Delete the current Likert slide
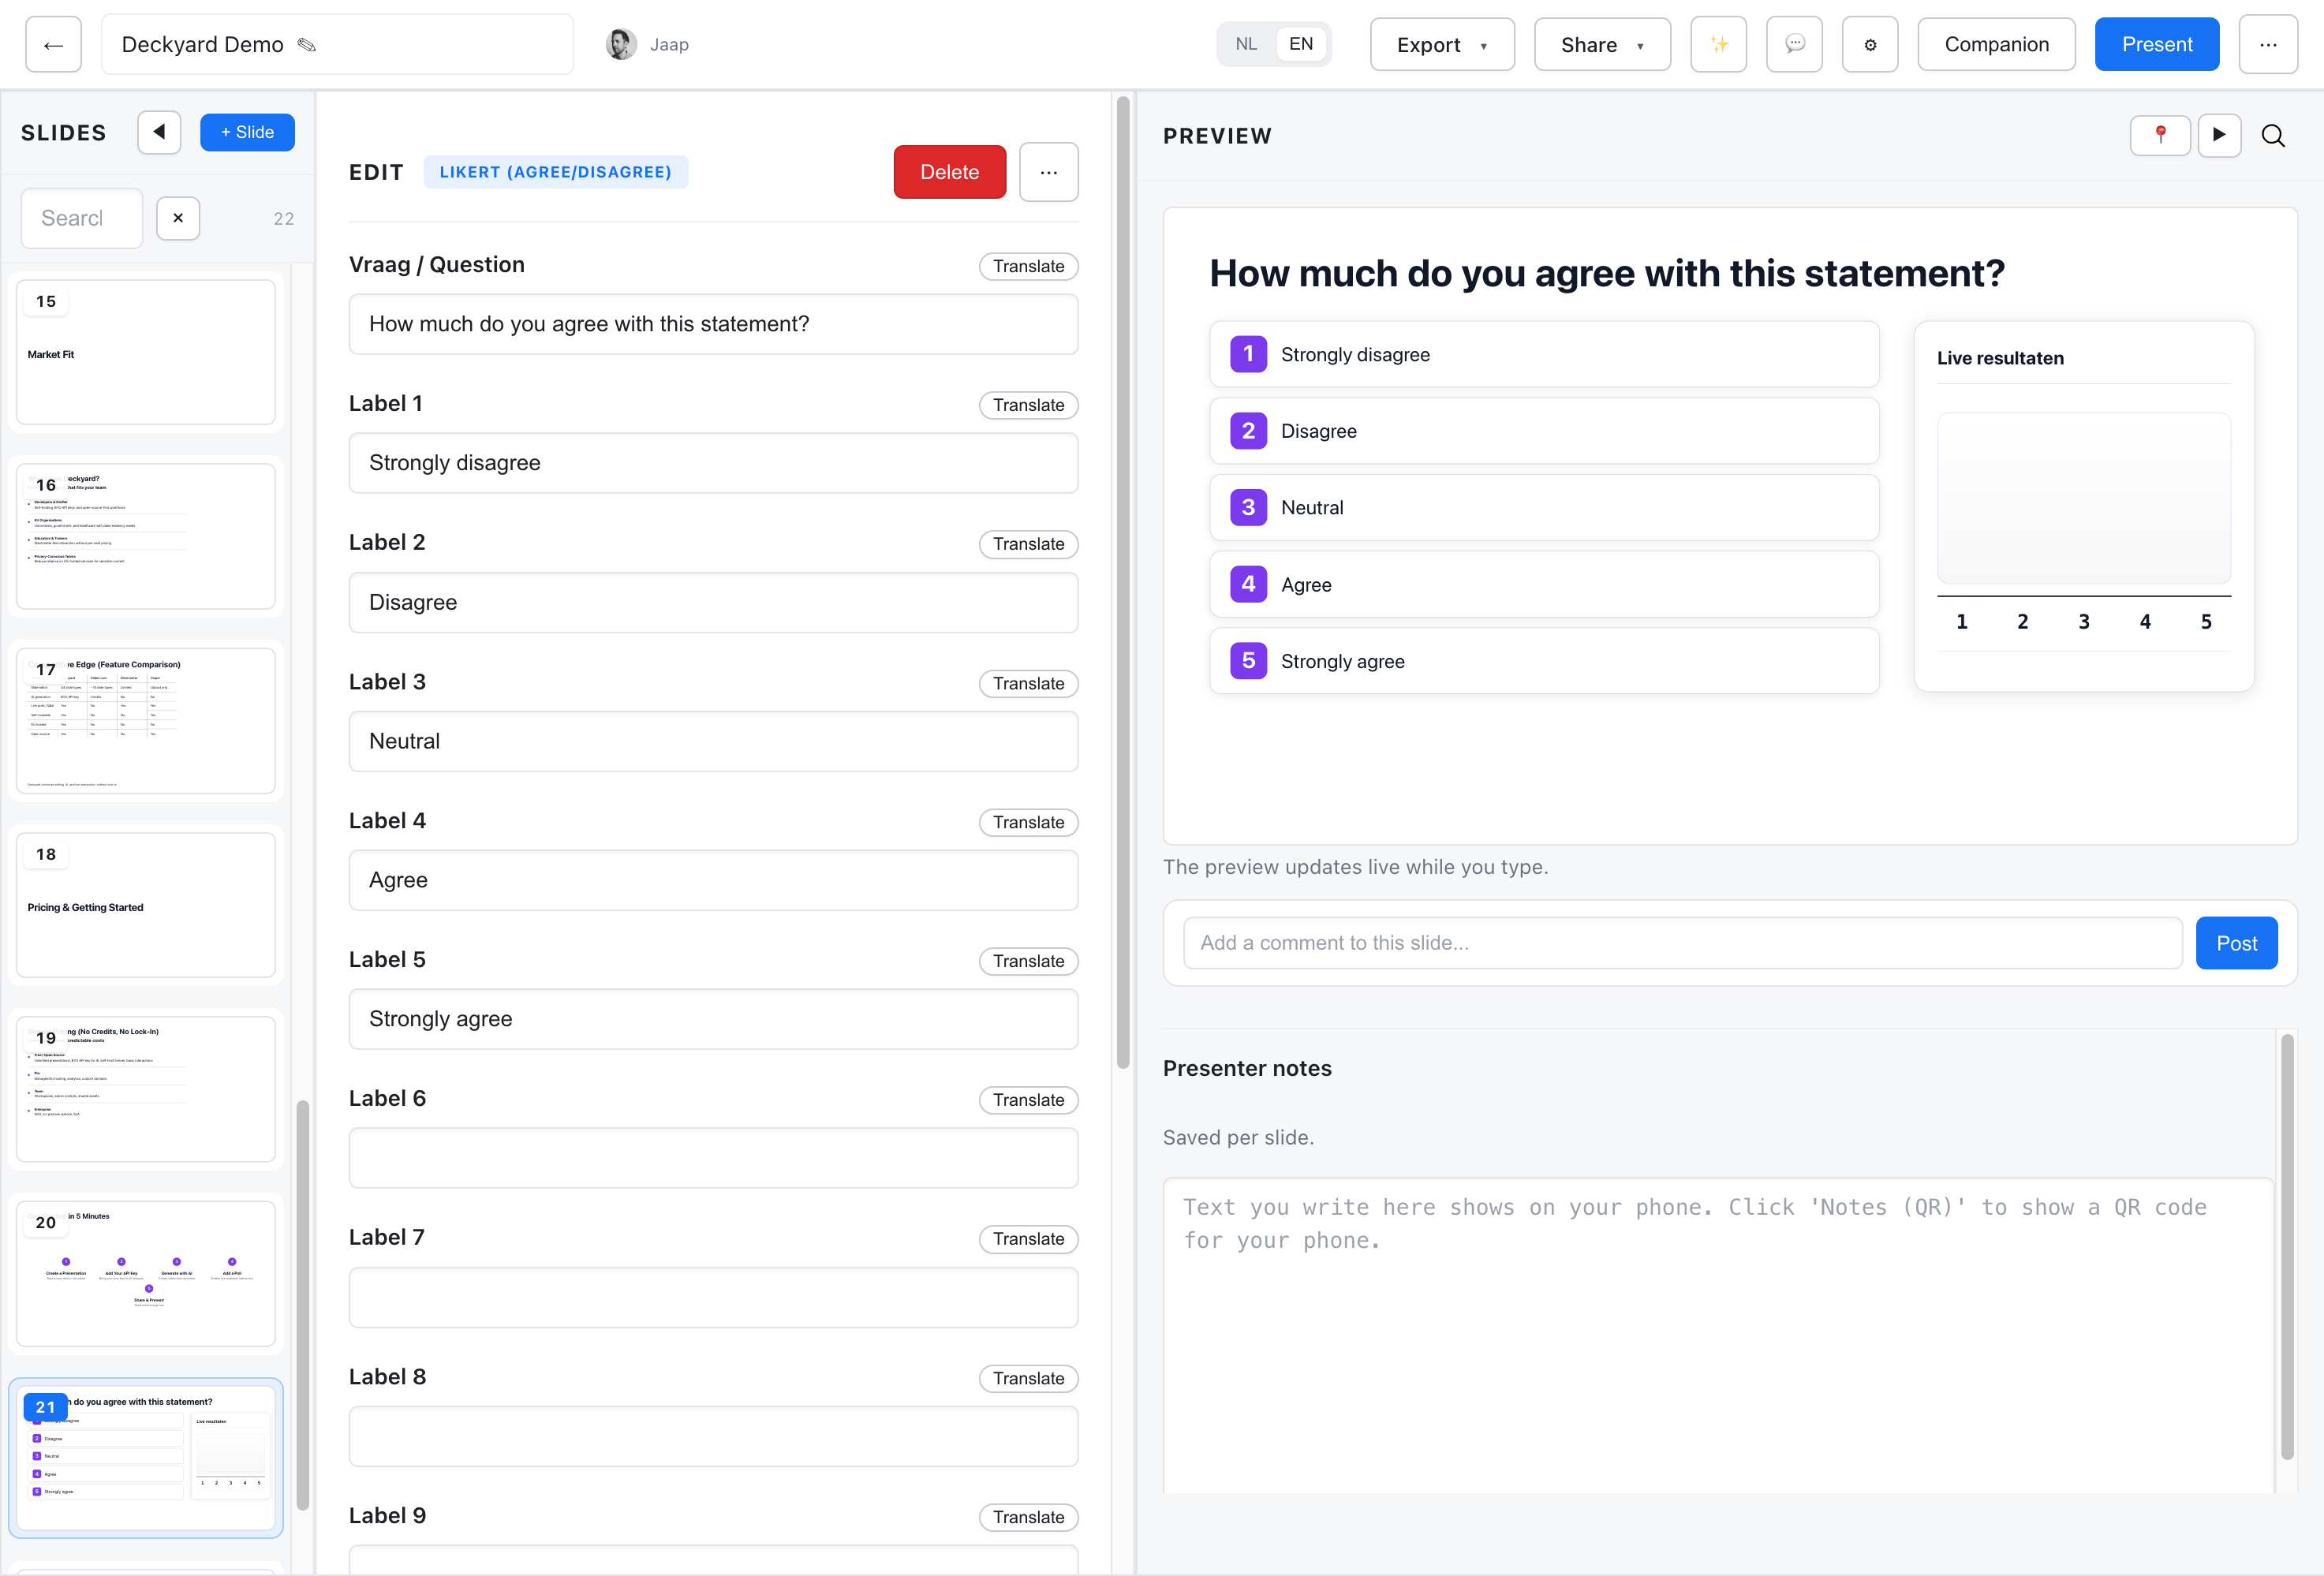 (949, 172)
